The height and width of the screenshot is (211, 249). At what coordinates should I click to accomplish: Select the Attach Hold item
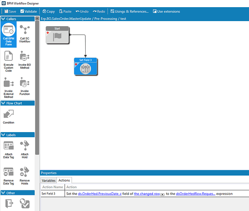[24, 149]
